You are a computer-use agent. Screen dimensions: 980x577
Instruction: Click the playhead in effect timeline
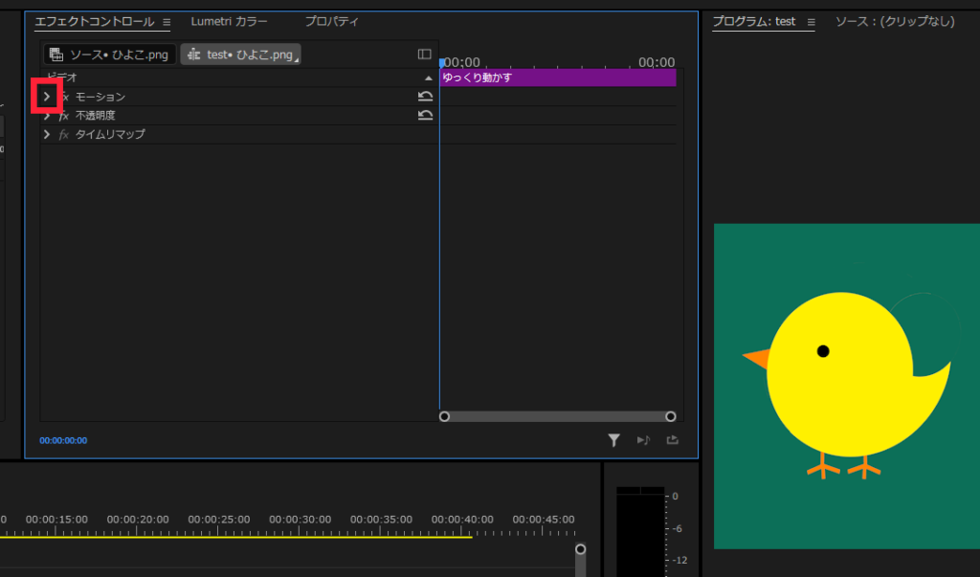point(442,62)
